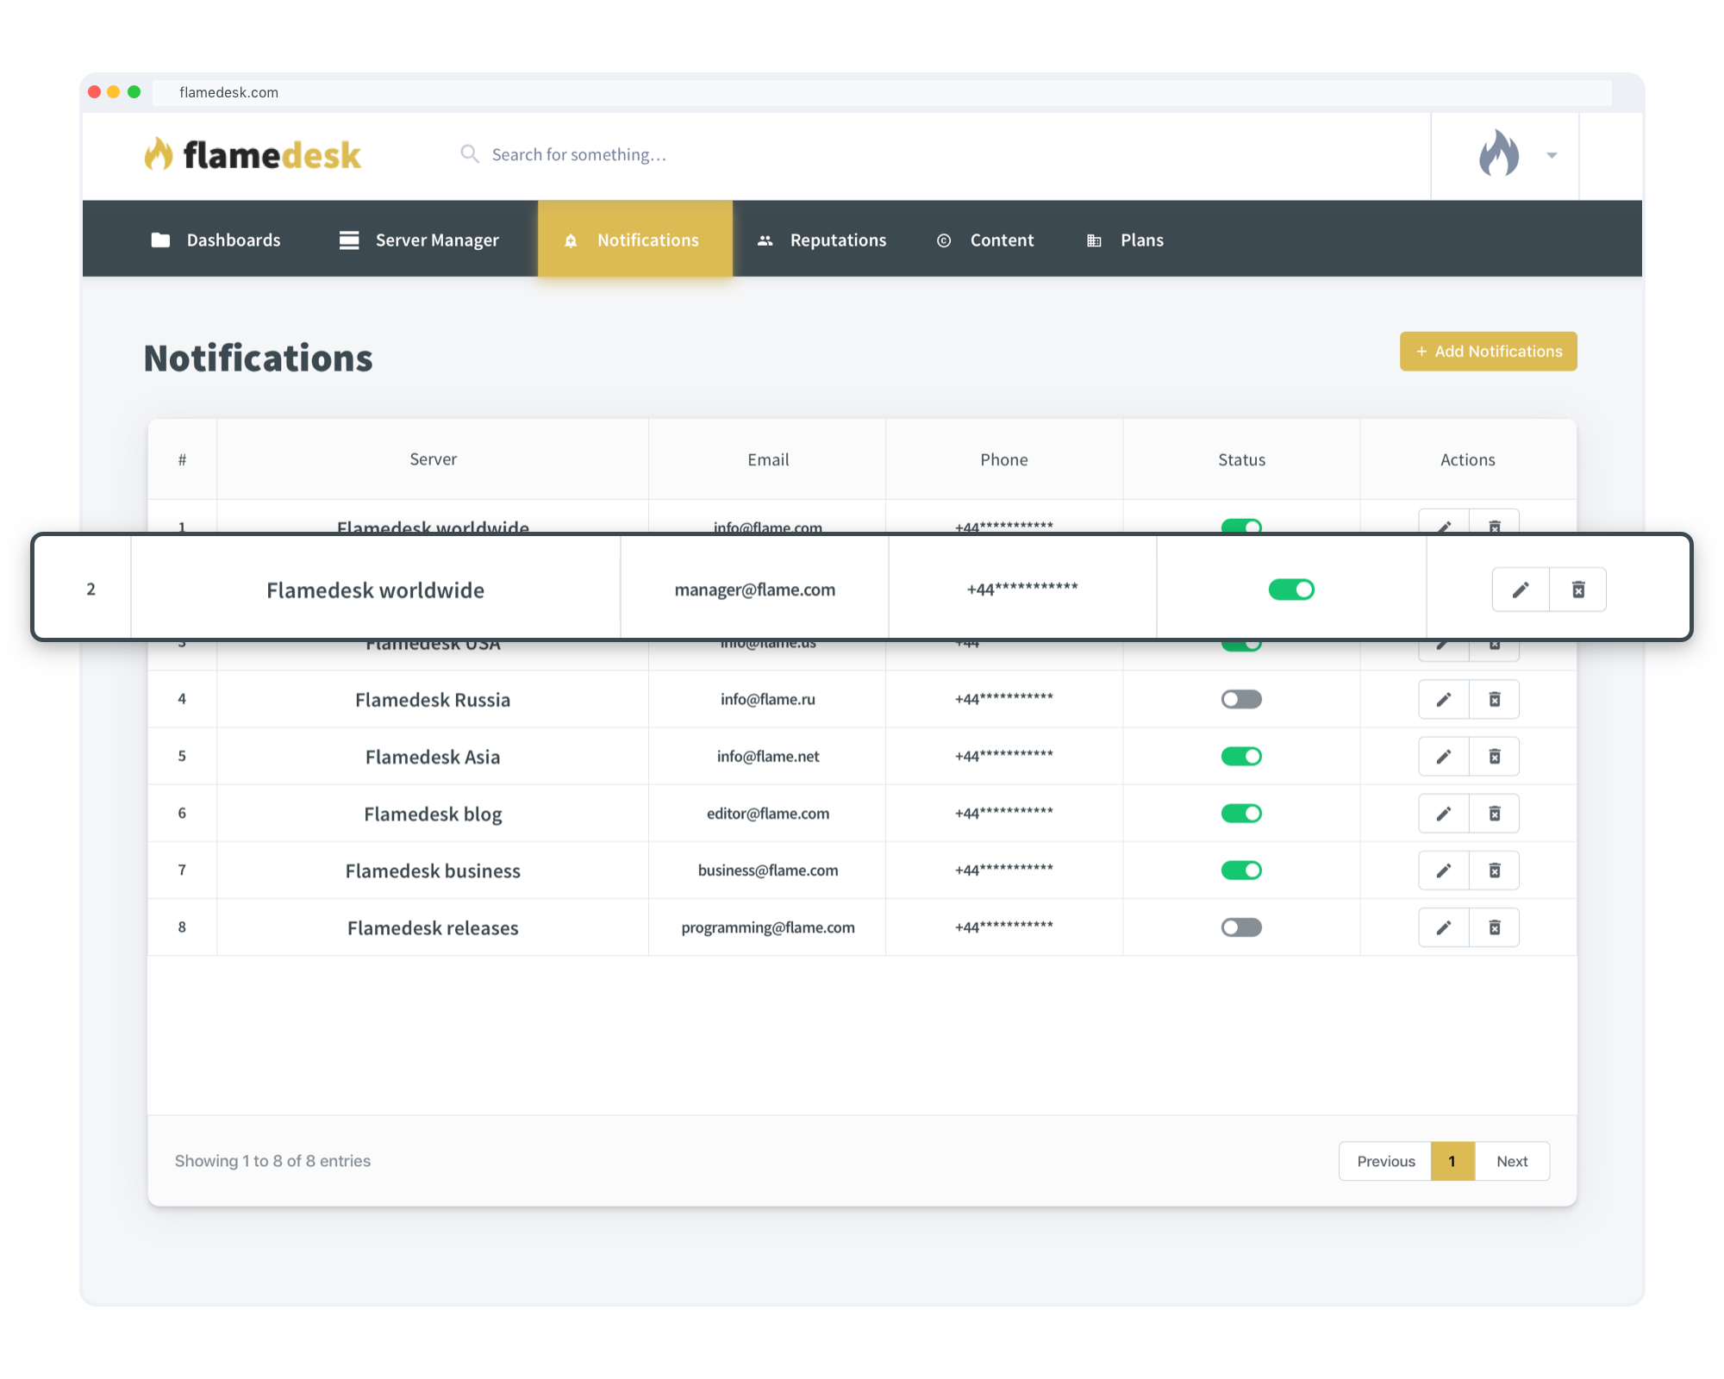Edit the Flamedesk Russia entry
Screen dimensions: 1724x1379
click(1444, 699)
